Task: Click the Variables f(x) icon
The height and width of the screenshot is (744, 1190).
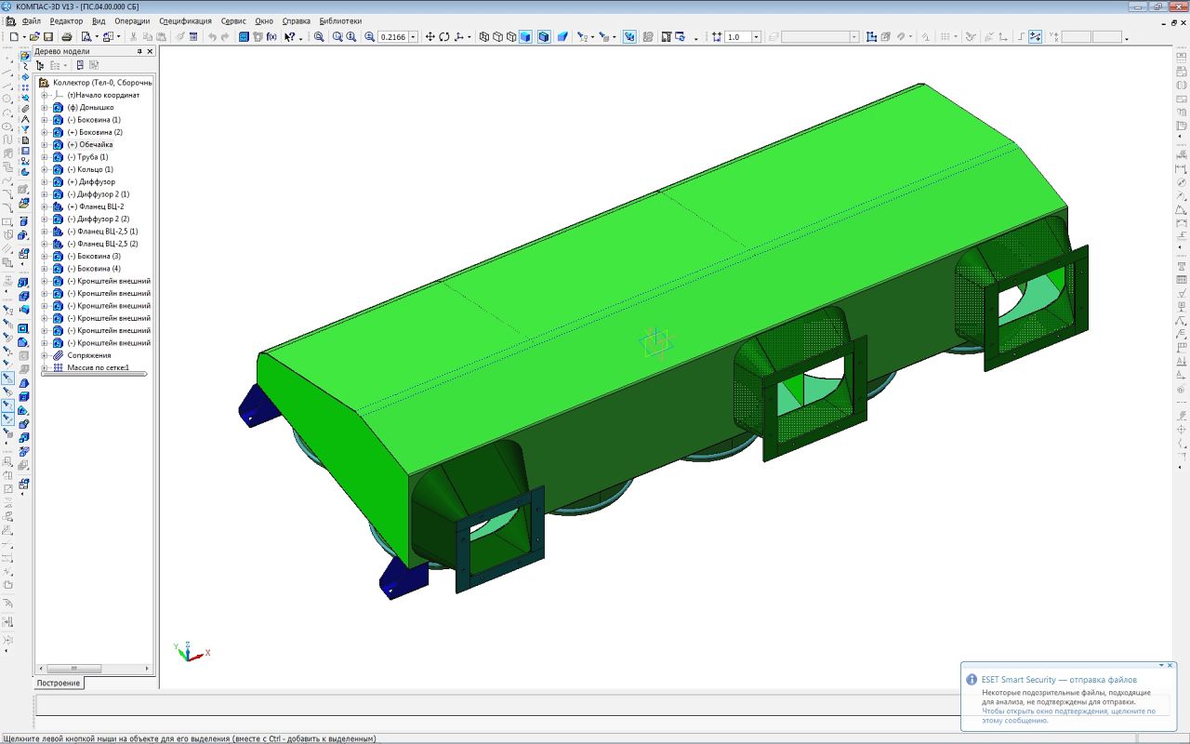Action: click(x=271, y=37)
